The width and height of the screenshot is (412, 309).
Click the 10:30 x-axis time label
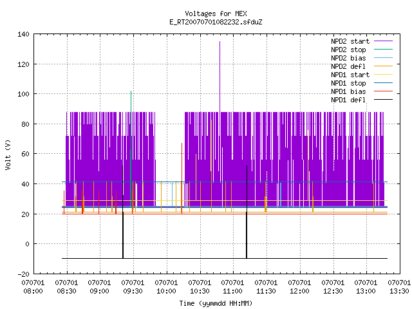pos(200,291)
